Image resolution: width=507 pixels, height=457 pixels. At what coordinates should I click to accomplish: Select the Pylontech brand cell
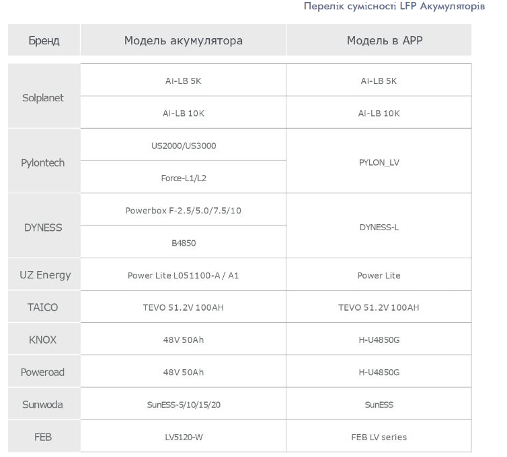point(43,162)
